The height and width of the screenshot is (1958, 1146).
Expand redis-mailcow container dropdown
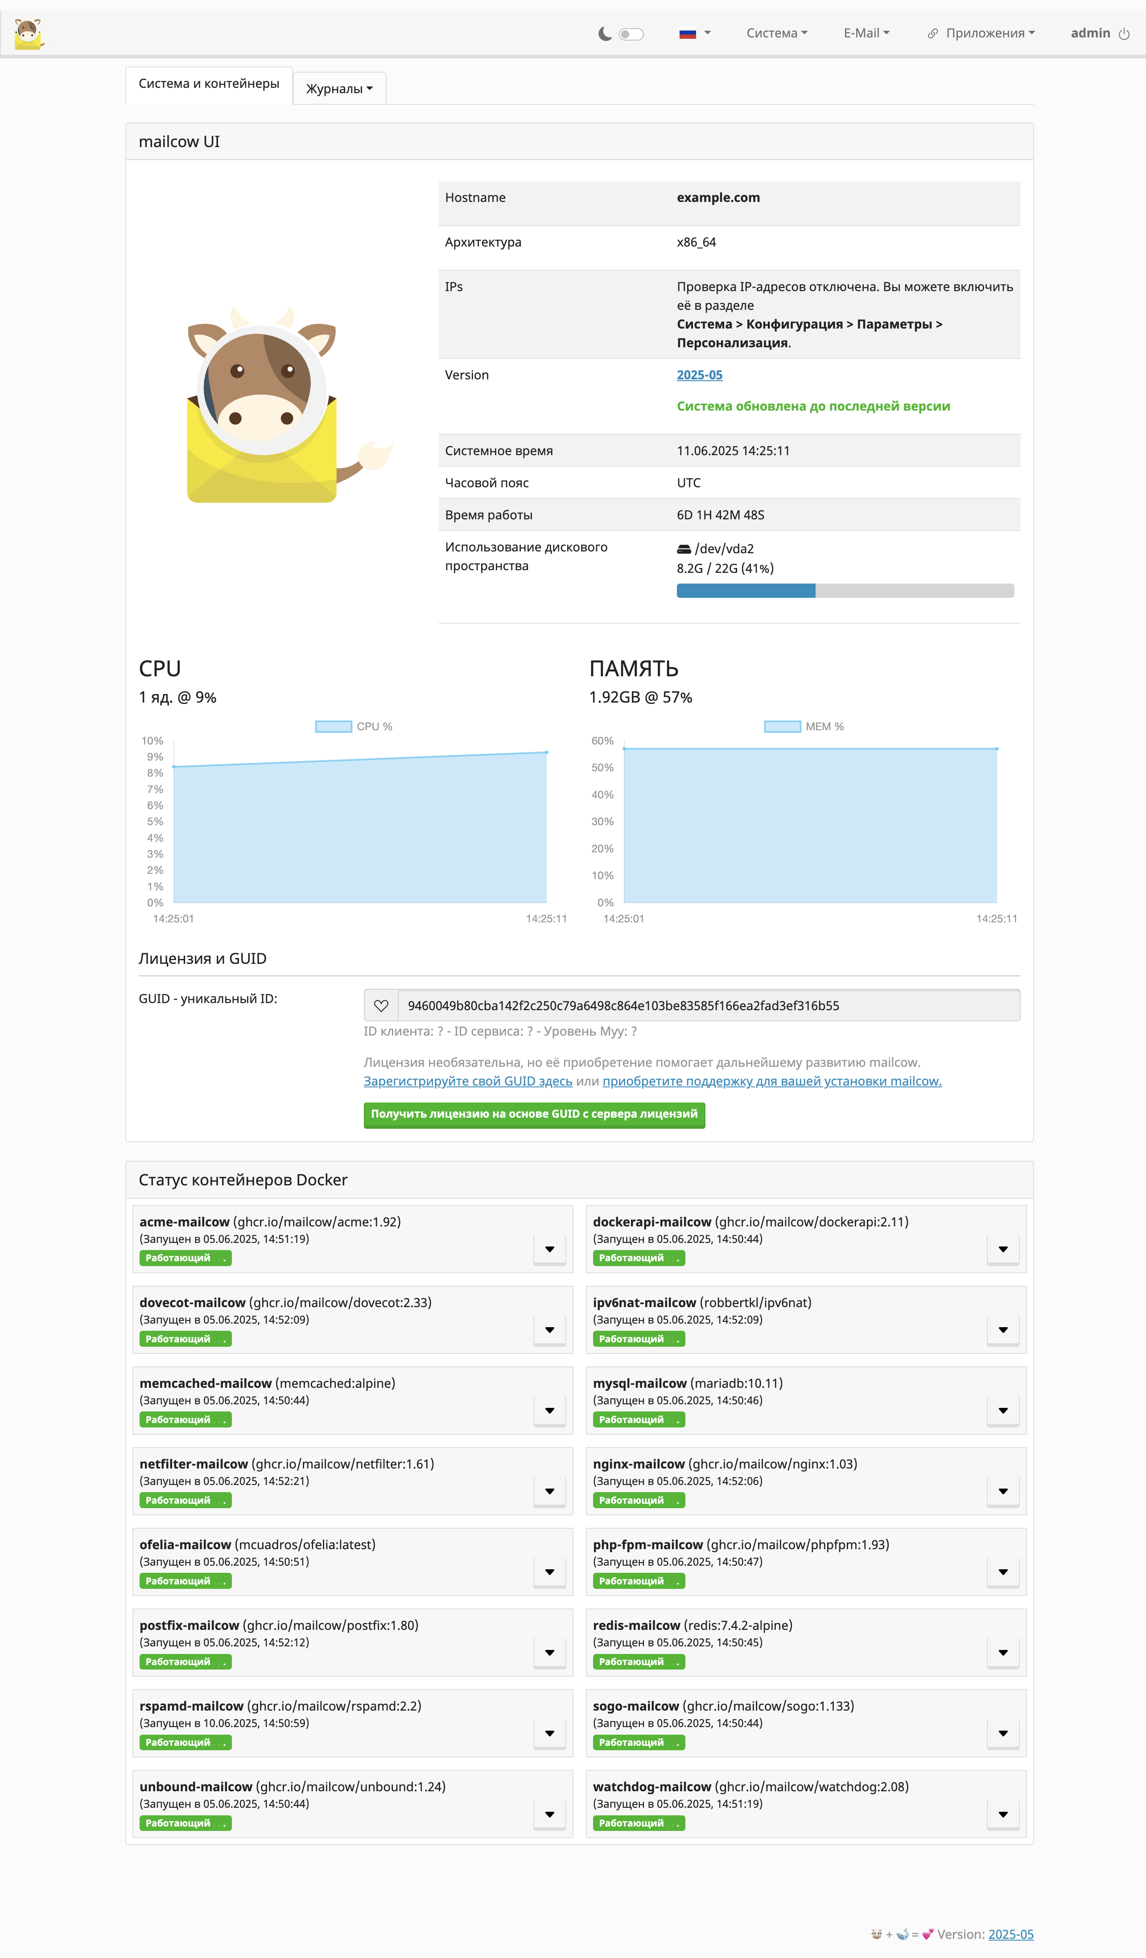[1003, 1654]
